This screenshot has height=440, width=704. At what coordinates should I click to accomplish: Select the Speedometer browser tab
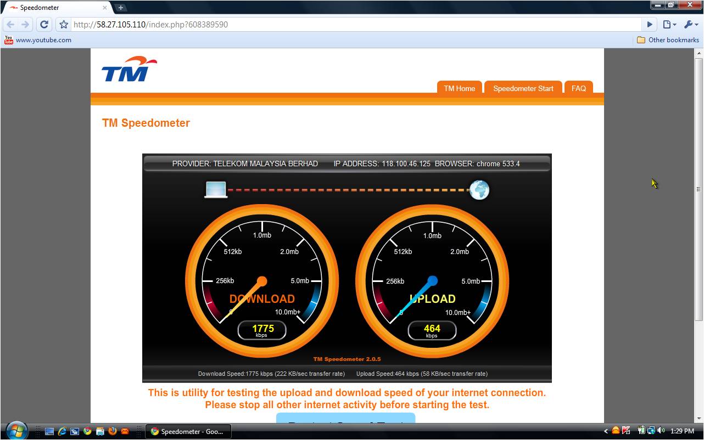[57, 8]
